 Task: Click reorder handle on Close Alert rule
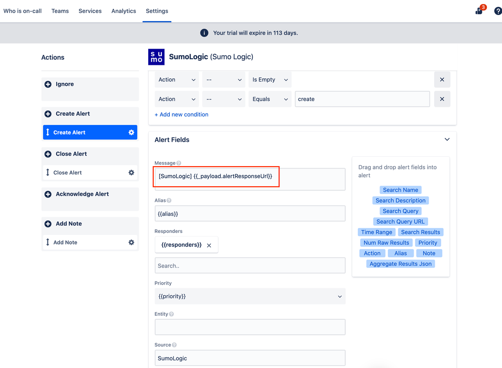(x=48, y=173)
